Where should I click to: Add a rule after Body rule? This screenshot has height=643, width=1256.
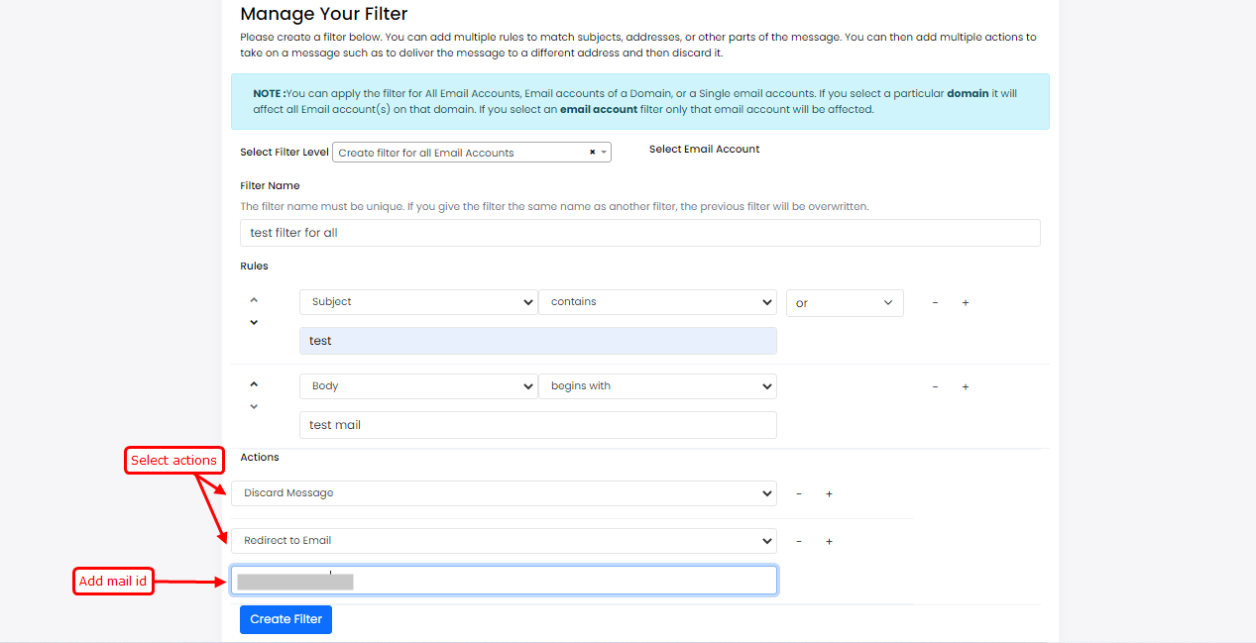click(966, 387)
